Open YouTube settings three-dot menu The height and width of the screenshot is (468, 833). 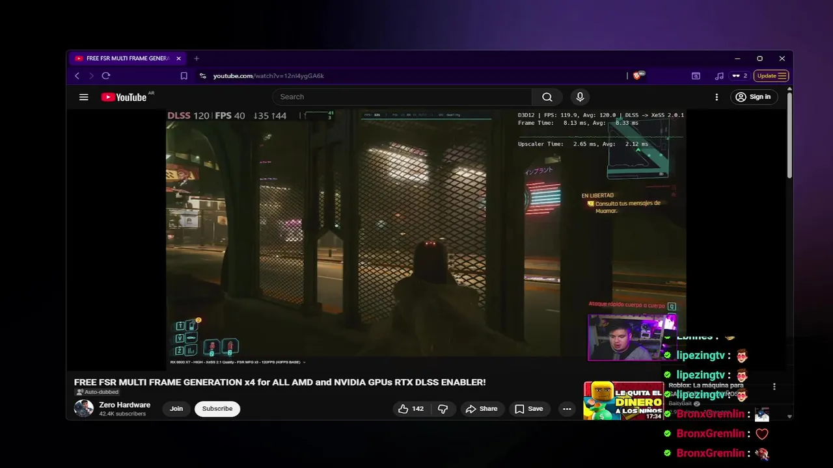717,97
